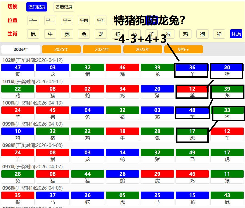Screen dimensions: 245x208
Task: Choose the 狗 zodiac filter button
Action: tap(202, 34)
